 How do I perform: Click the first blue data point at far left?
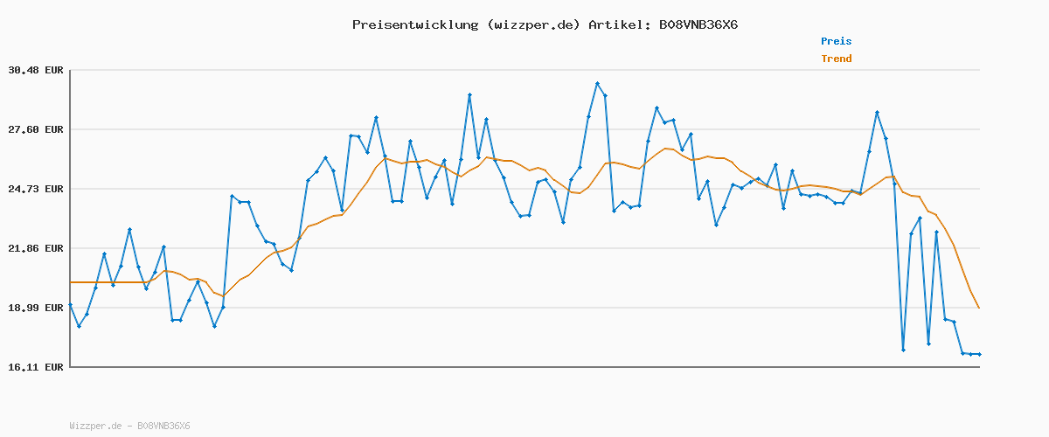point(71,305)
